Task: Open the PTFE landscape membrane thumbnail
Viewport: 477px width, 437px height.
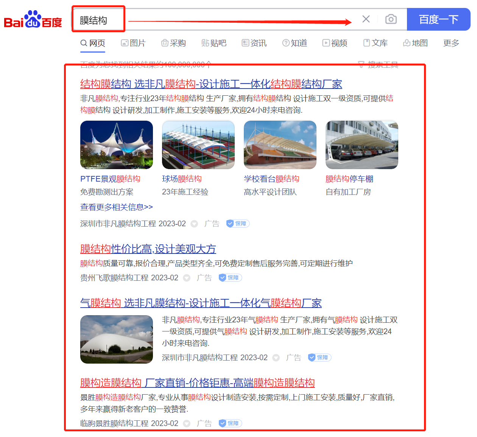Action: (x=117, y=145)
